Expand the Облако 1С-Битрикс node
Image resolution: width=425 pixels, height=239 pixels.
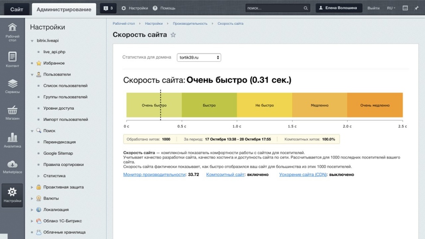pos(32,221)
